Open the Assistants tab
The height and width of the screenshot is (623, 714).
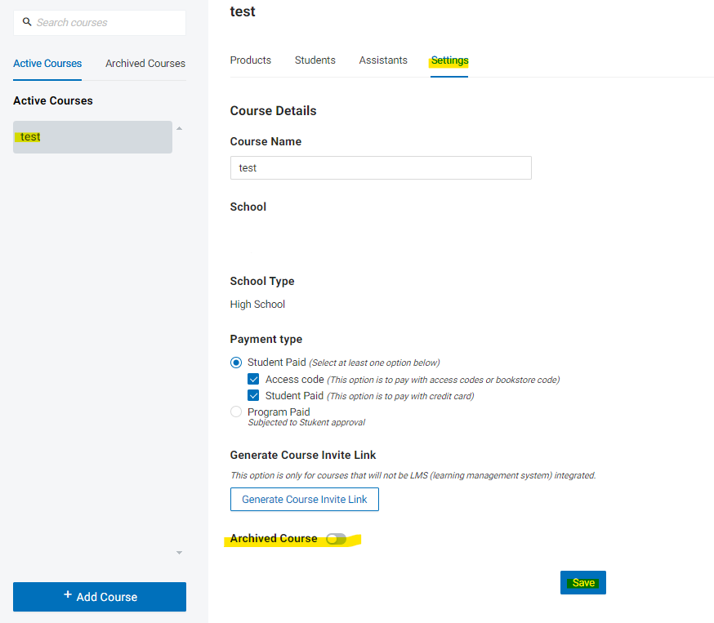(x=383, y=60)
